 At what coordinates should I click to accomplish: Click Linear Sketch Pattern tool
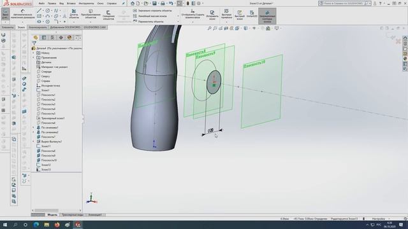click(x=150, y=16)
